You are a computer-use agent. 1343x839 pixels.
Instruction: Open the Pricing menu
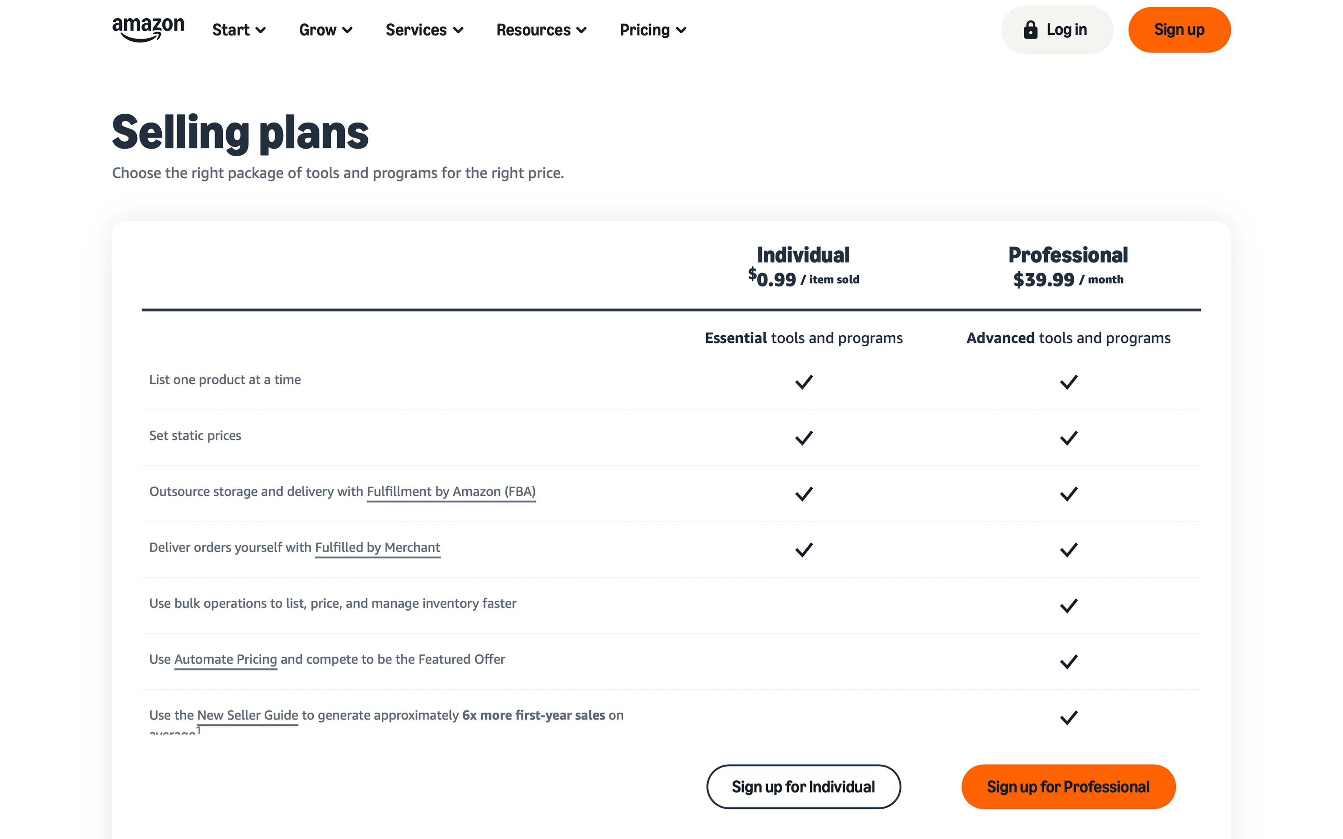tap(653, 30)
